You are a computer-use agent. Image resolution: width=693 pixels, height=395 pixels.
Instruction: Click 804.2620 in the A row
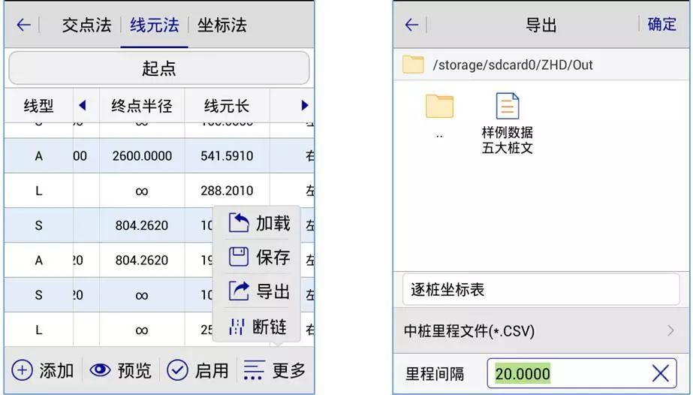point(142,261)
